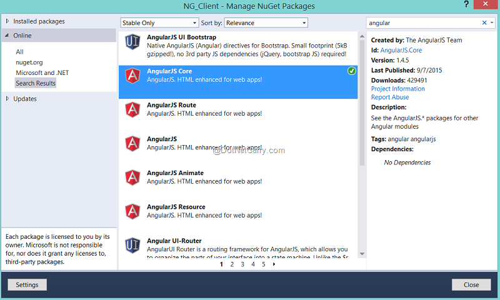Open the Sort by Relevance dropdown
Screen dimensions: 500x300
(x=266, y=23)
